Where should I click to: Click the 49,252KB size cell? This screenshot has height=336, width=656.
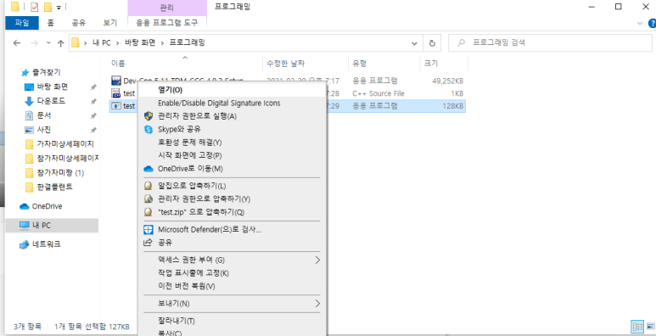447,81
